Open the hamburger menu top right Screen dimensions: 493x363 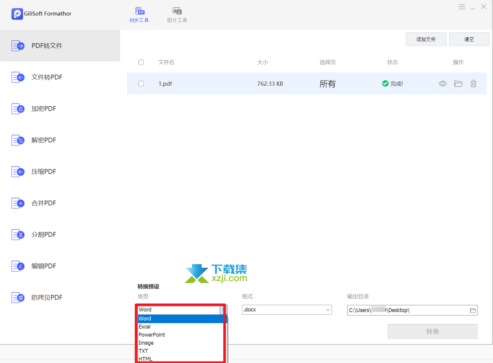pos(462,6)
